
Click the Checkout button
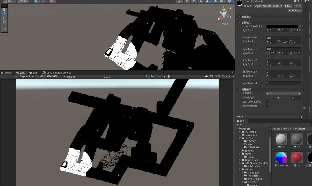(x=295, y=10)
